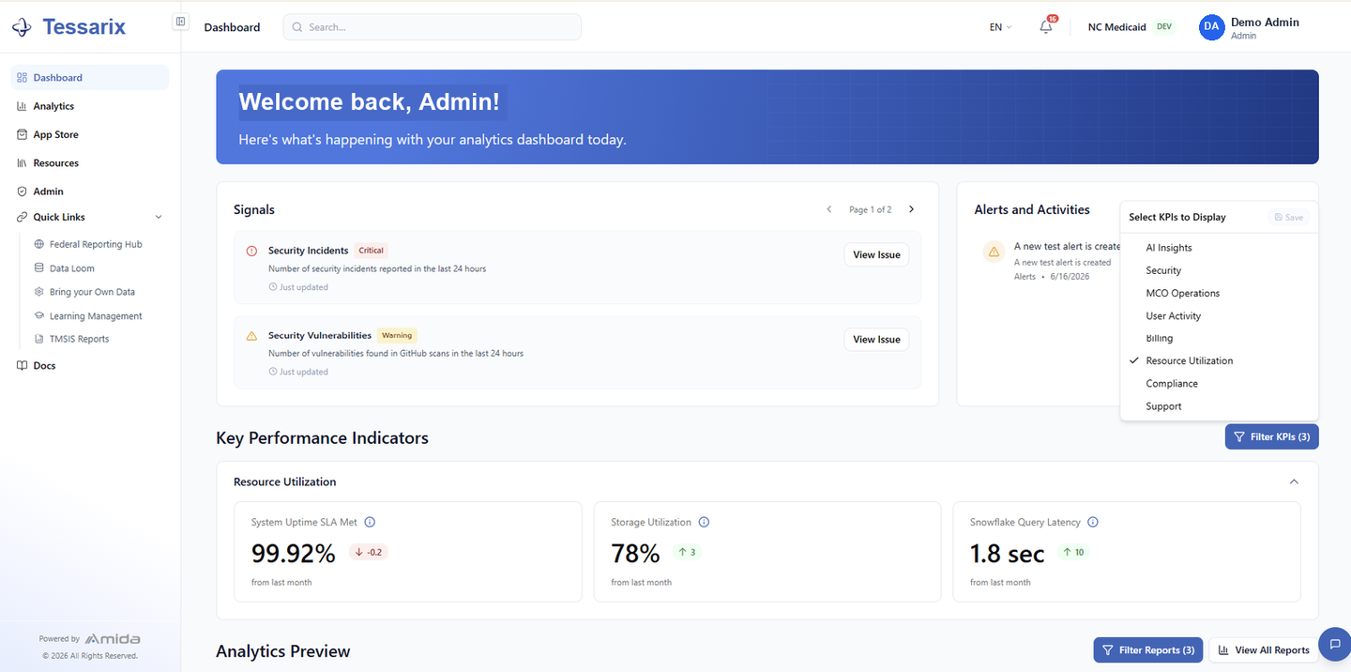Screen dimensions: 1351x672
Task: Open Resources in sidebar
Action: [x=90, y=162]
